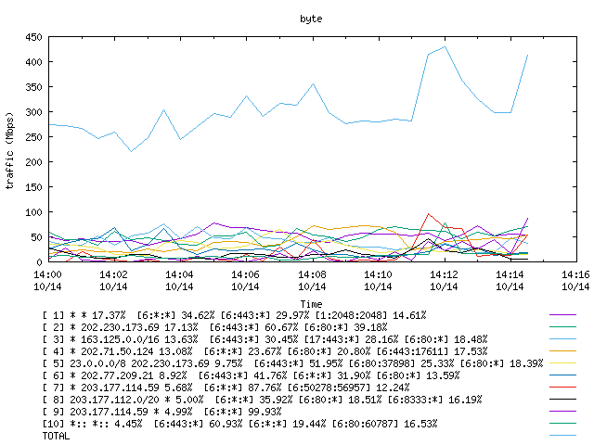Click '[6:*:*] 99.93%' in entry [ 9]
The image size is (594, 445).
(x=242, y=412)
